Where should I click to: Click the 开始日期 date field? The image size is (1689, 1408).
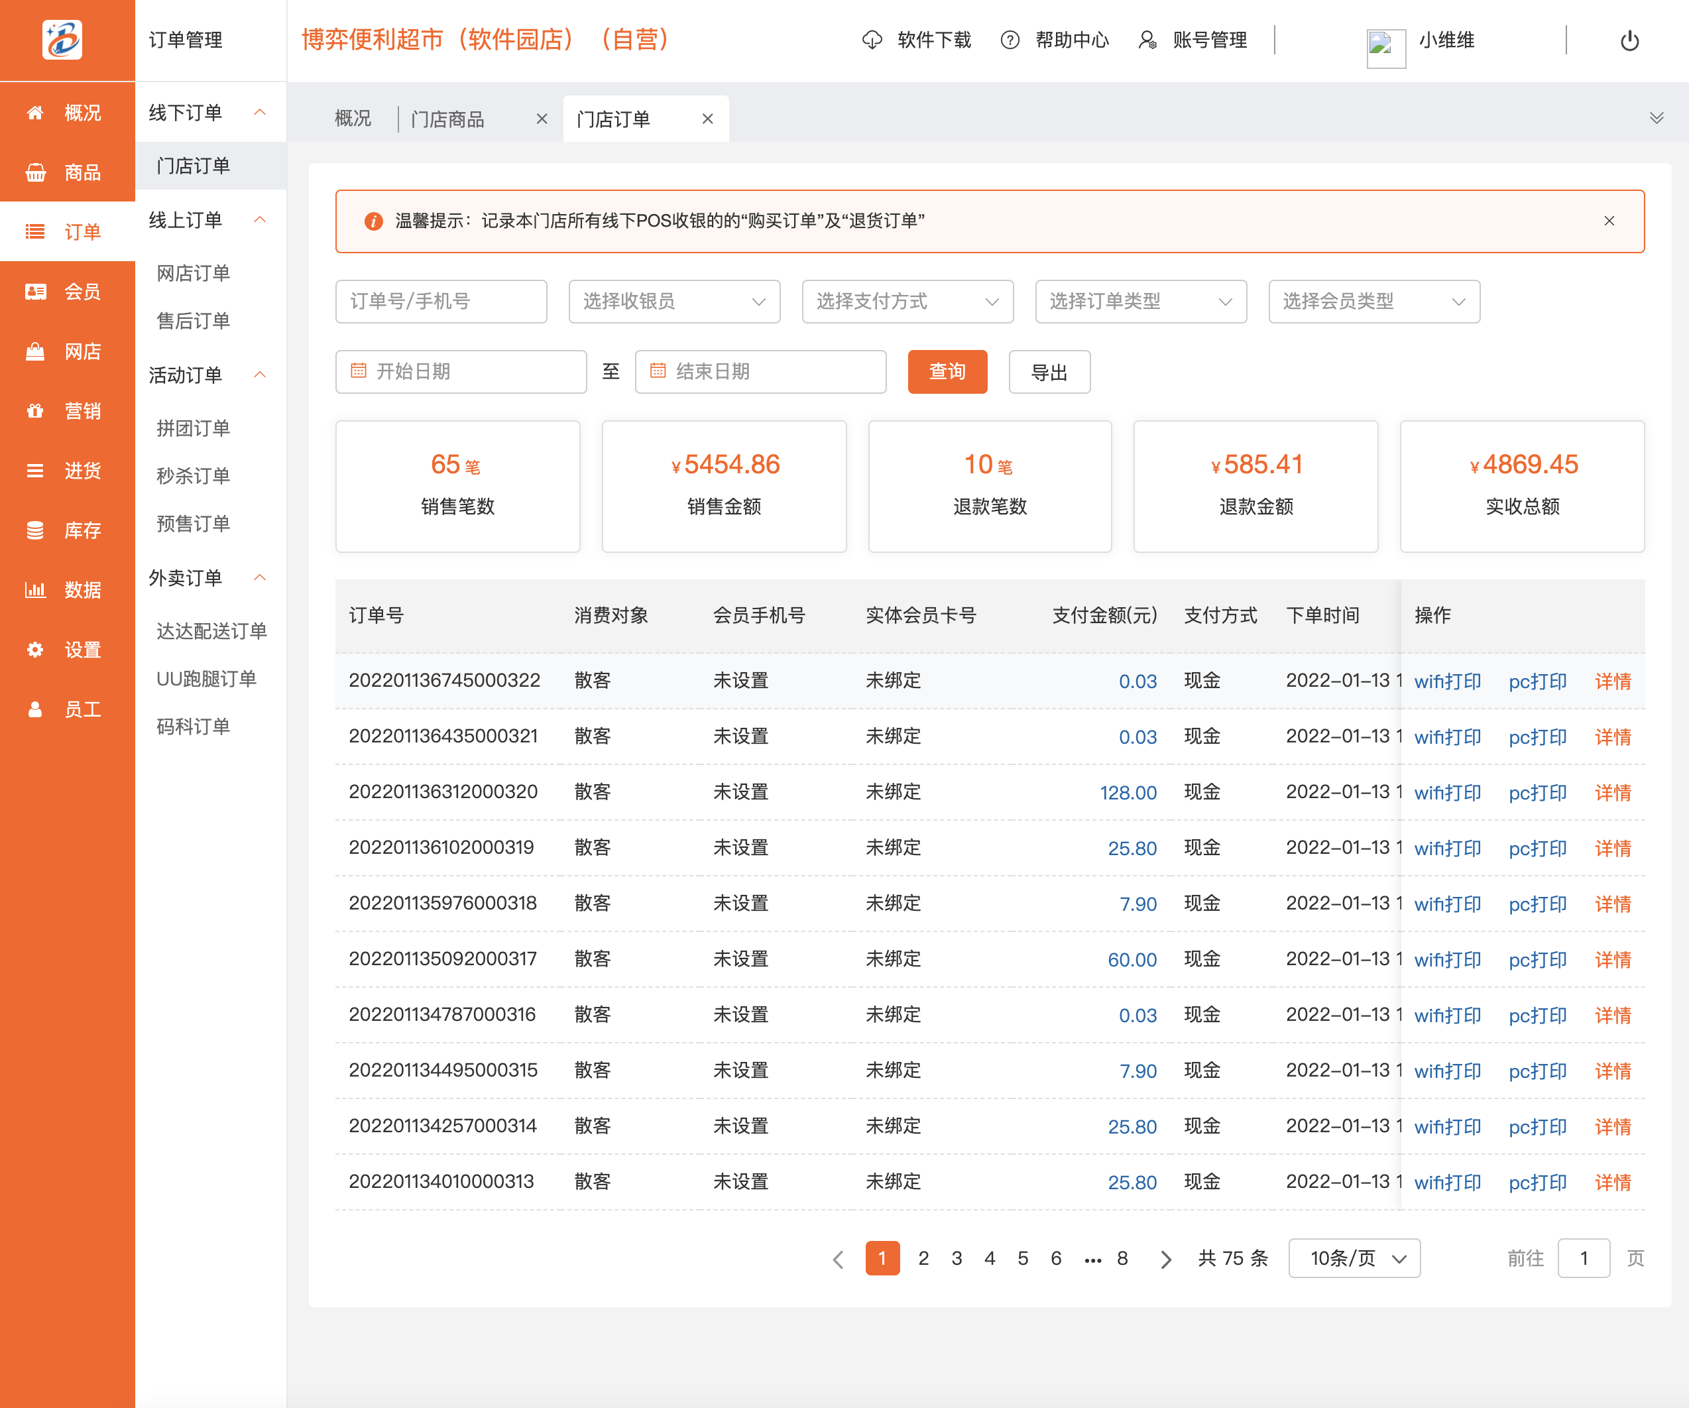[x=461, y=371]
